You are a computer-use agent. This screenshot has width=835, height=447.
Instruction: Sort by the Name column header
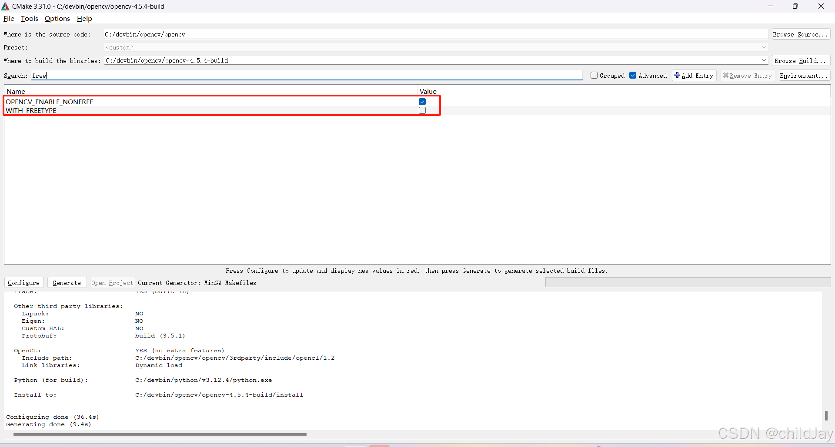point(211,91)
